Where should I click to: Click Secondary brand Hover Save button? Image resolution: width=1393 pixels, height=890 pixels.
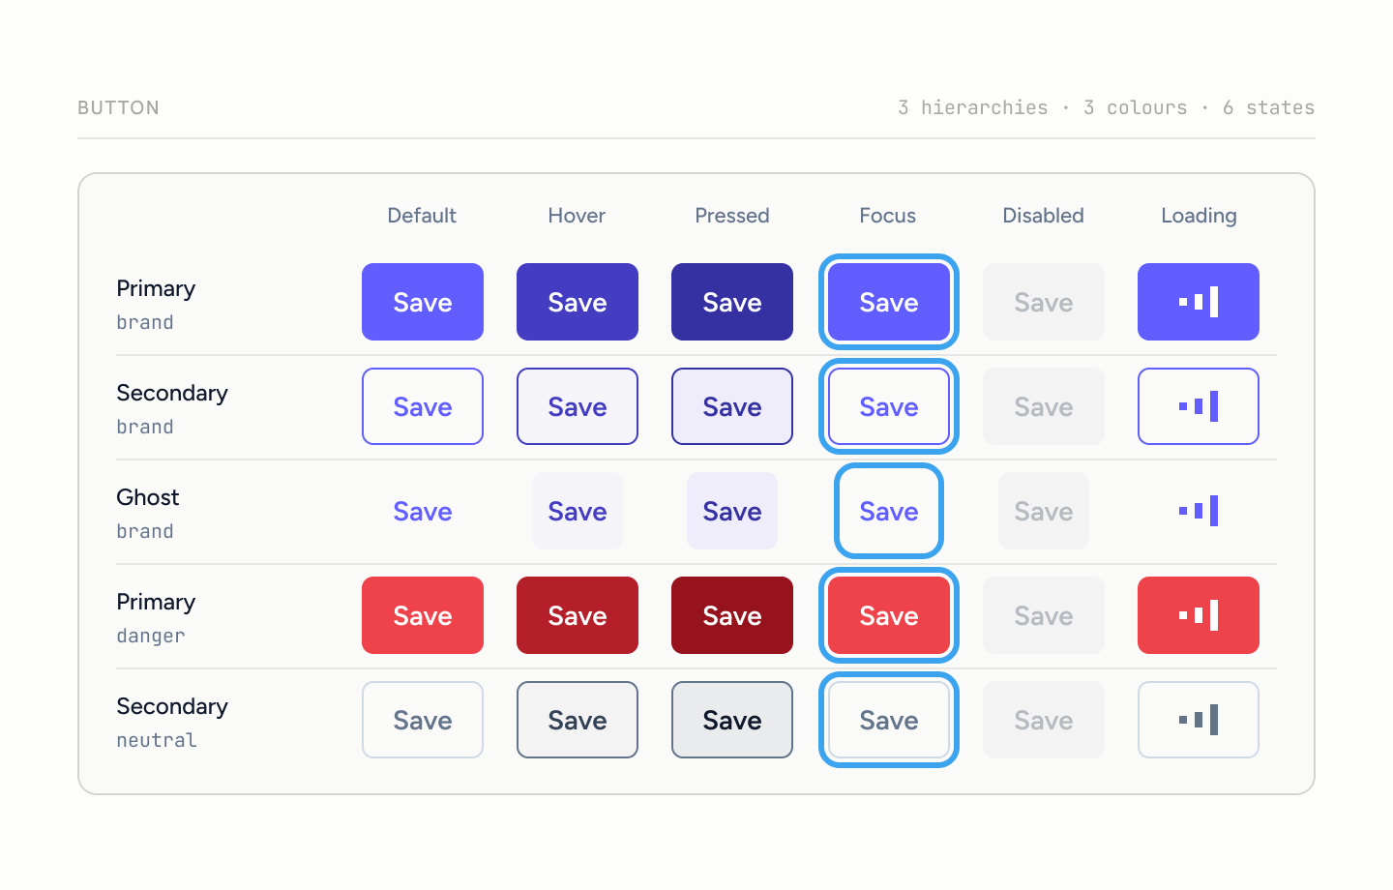click(578, 406)
